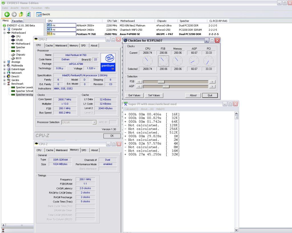Image resolution: width=292 pixels, height=233 pixels.
Task: Click the Intel Pentium M logo in CPU-Z
Action: tap(108, 62)
